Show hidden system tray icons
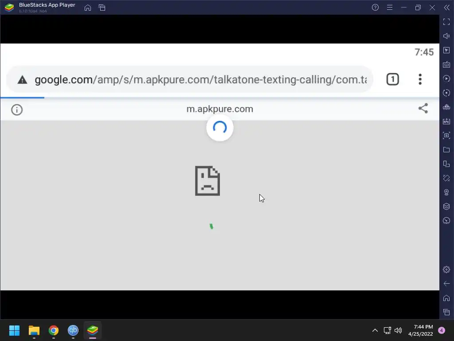454x341 pixels. (375, 330)
